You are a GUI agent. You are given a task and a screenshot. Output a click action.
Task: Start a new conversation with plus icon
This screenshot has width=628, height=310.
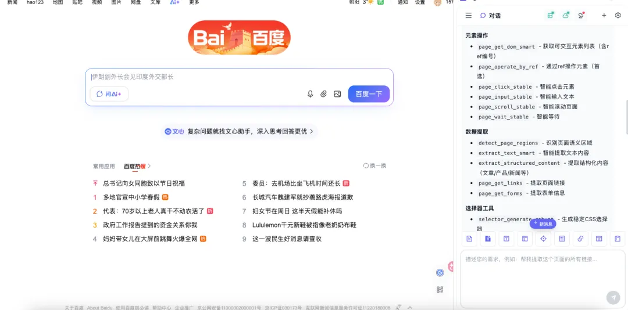604,16
